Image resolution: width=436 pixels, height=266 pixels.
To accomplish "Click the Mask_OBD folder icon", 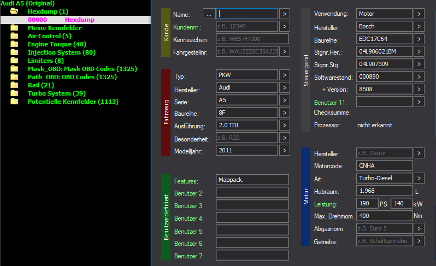I will pyautogui.click(x=14, y=69).
